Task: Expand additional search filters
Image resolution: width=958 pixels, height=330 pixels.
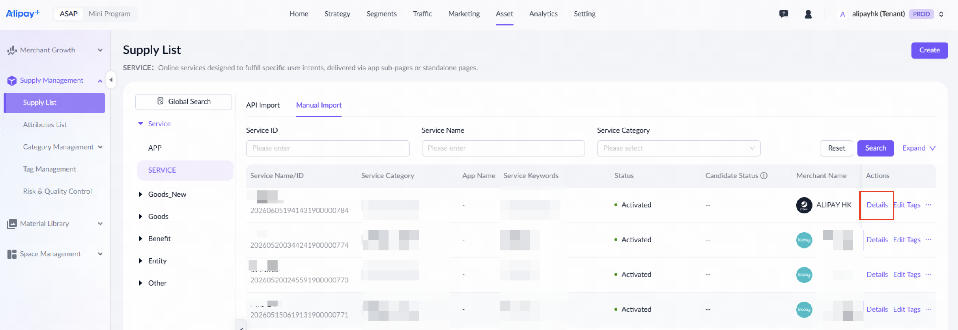Action: tap(919, 148)
